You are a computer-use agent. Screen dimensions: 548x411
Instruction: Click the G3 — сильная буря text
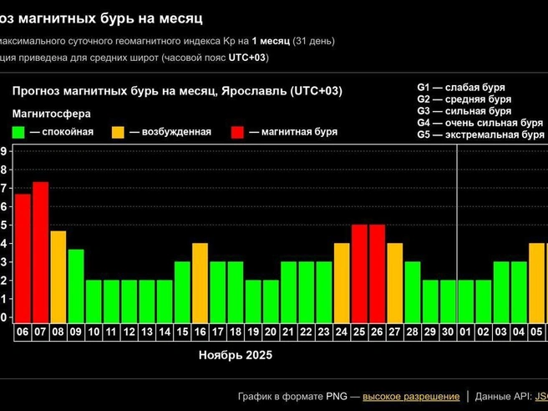click(x=464, y=111)
